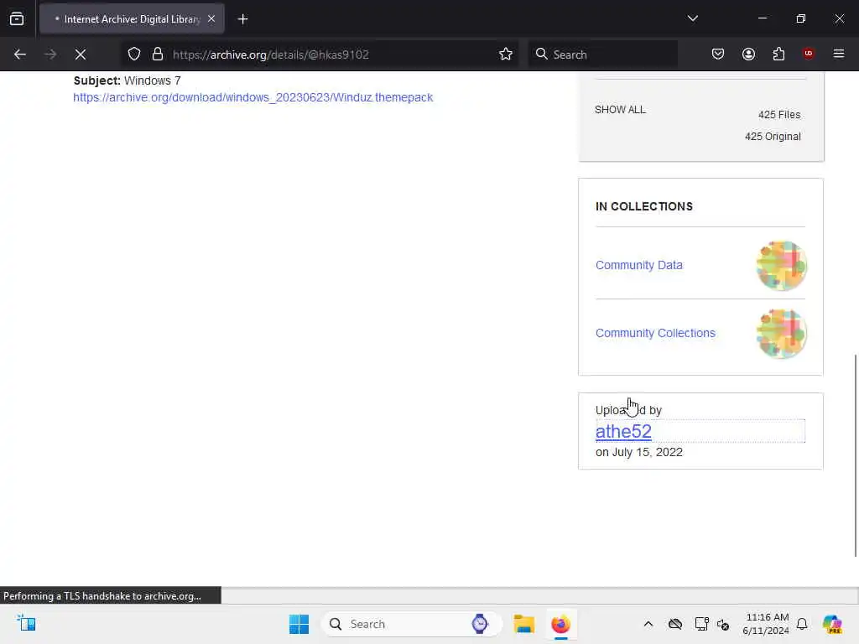View site security lock information
Viewport: 859px width, 644px height.
click(158, 55)
